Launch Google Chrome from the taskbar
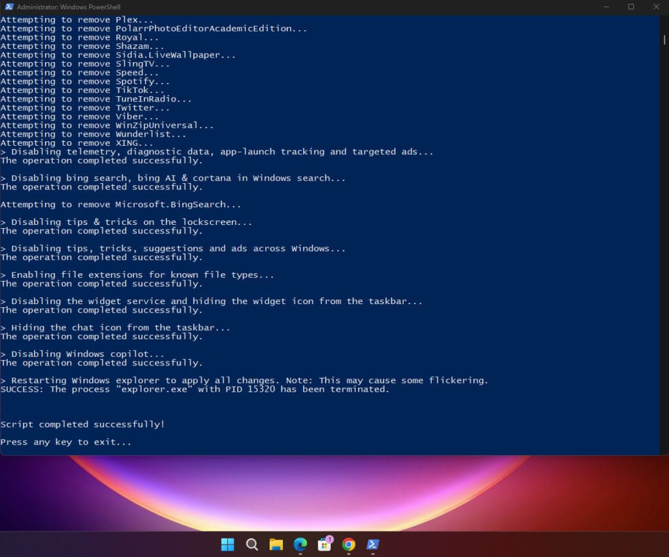 349,544
